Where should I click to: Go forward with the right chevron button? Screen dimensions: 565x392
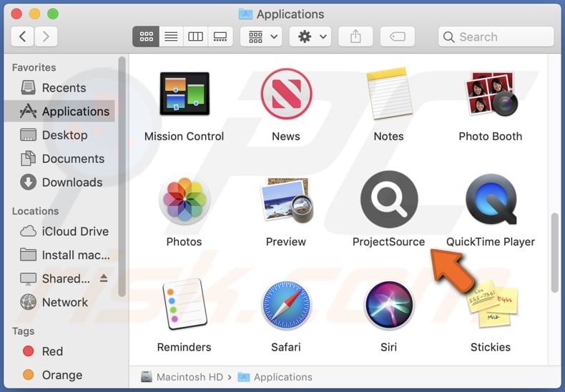[x=46, y=36]
